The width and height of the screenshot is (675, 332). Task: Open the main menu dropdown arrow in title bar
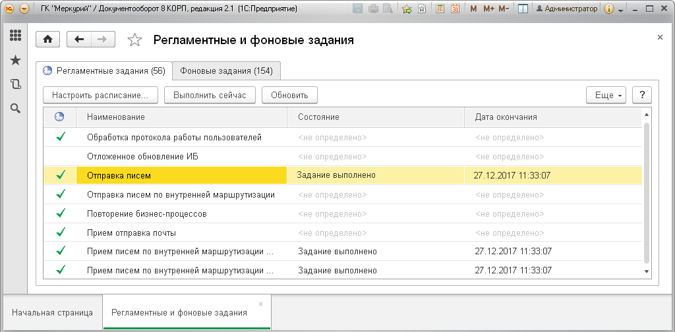point(25,9)
